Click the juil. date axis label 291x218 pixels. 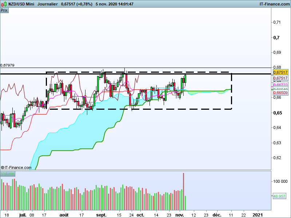23,215
